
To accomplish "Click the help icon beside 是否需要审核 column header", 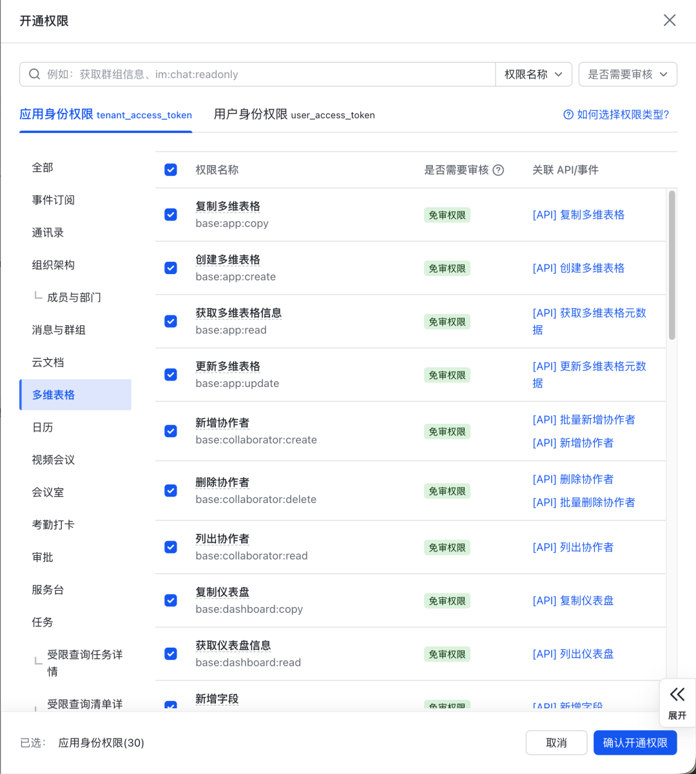I will (498, 170).
